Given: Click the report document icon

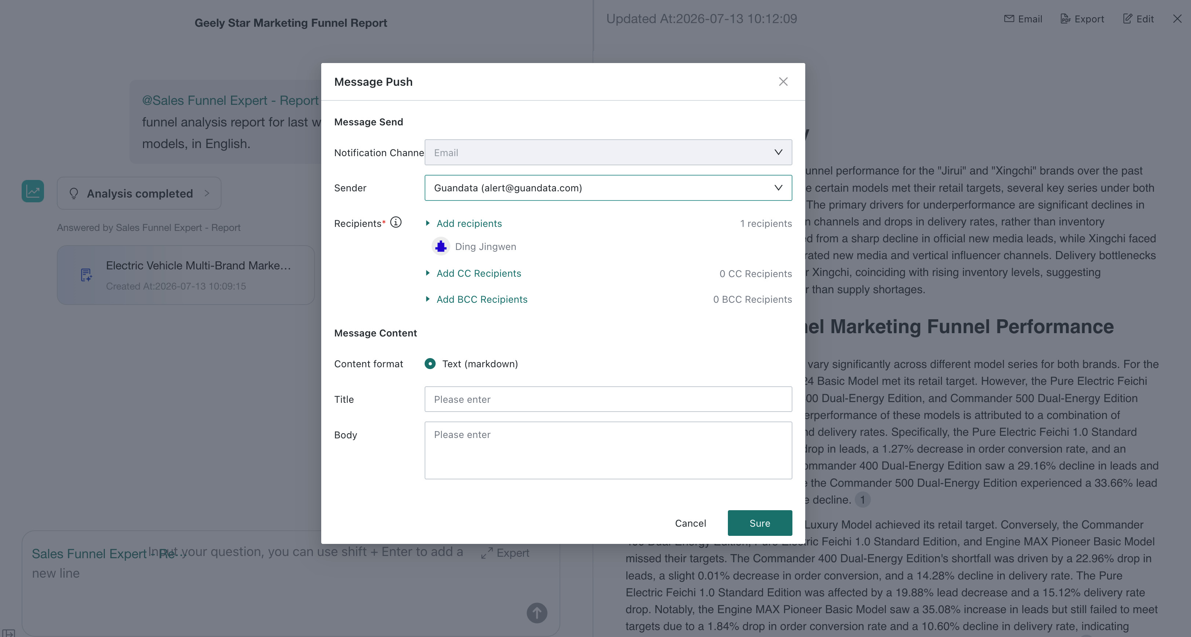Looking at the screenshot, I should (86, 275).
